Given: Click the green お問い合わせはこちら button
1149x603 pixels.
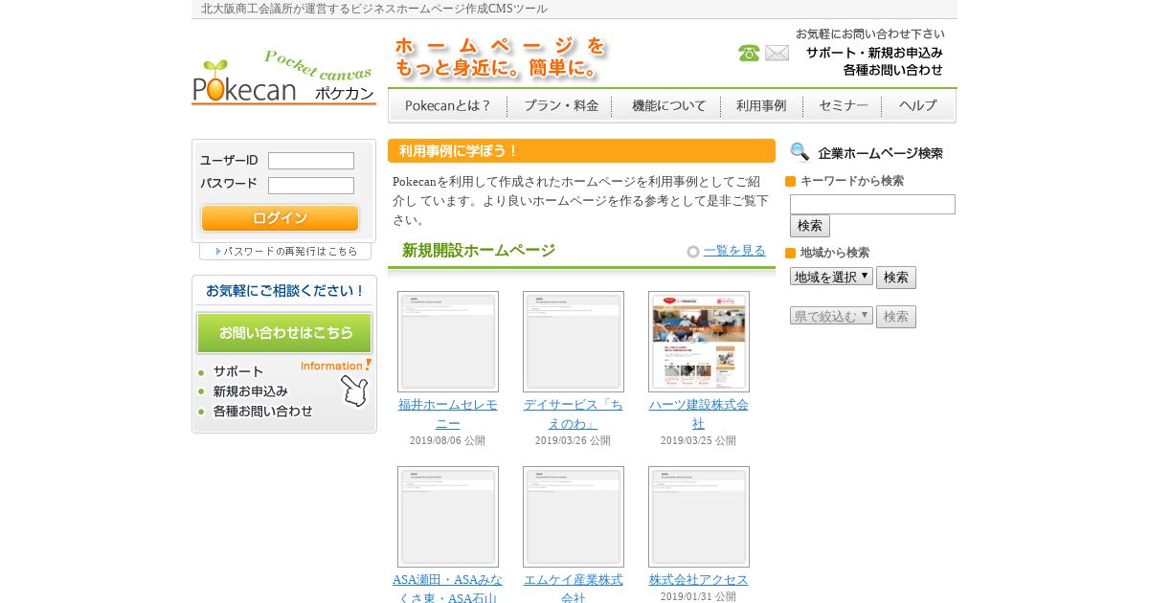Looking at the screenshot, I should coord(284,333).
